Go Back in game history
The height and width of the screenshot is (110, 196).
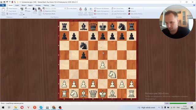click(131, 9)
